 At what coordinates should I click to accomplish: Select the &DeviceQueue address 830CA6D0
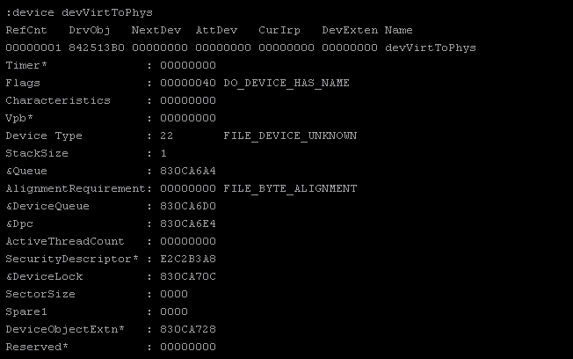tap(188, 206)
